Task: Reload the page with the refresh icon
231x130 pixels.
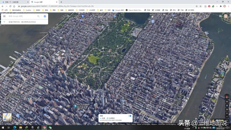Action: [10, 6]
